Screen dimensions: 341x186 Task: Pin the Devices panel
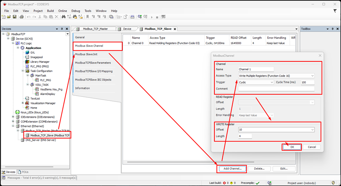[62, 29]
